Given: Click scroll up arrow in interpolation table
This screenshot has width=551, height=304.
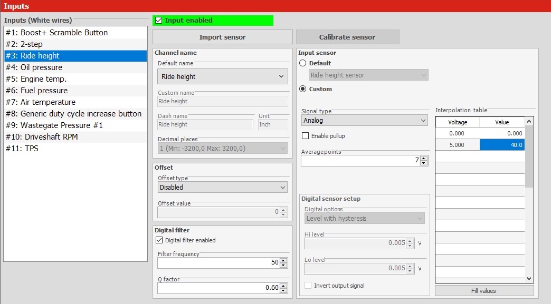Looking at the screenshot, I should pos(529,121).
